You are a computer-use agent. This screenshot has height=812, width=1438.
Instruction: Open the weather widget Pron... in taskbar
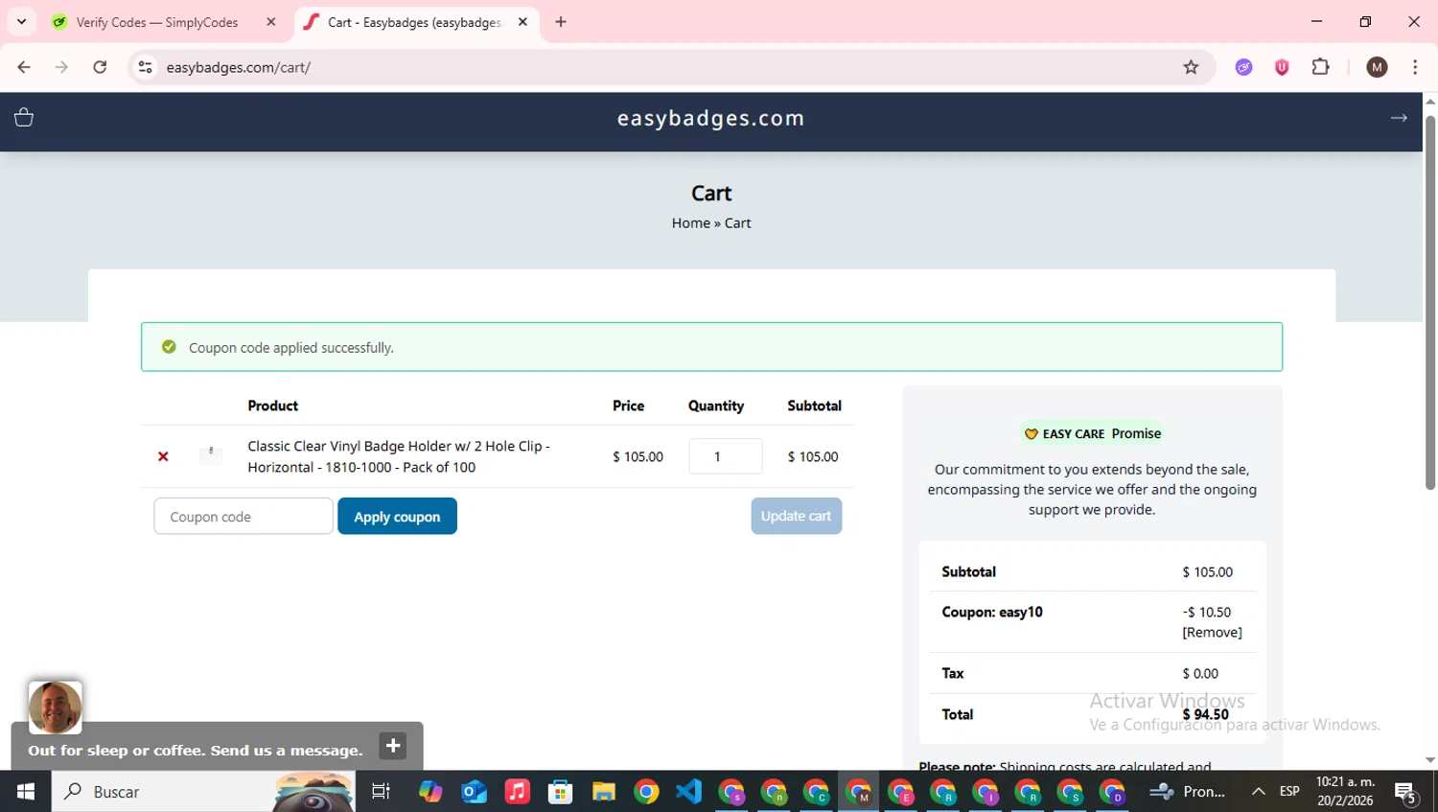pyautogui.click(x=1188, y=792)
